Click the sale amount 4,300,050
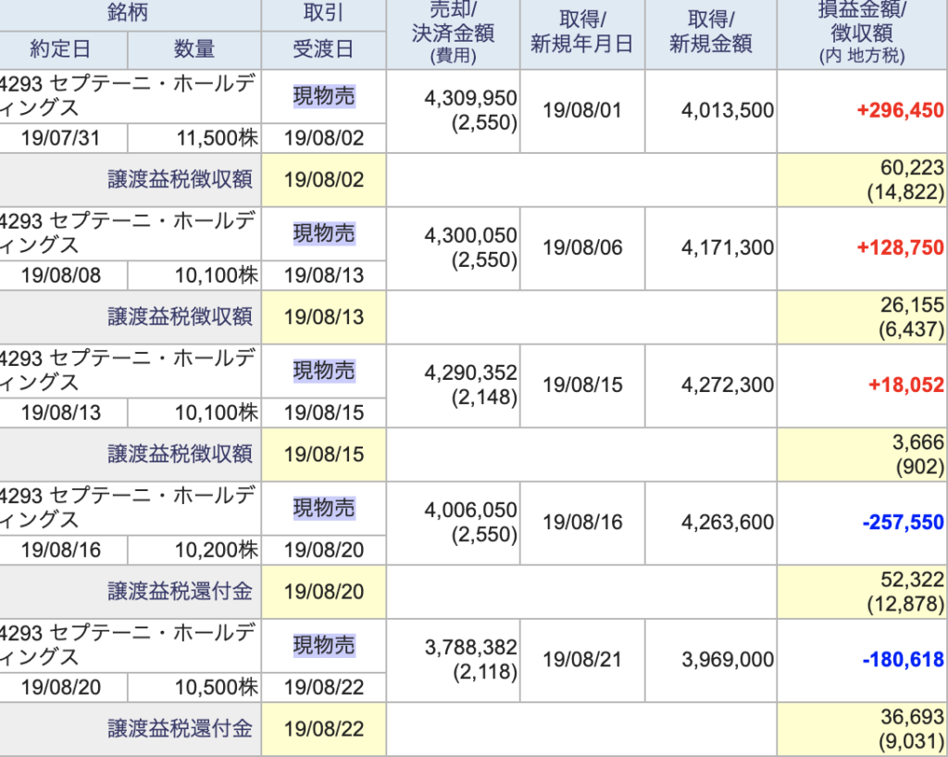The width and height of the screenshot is (948, 757). point(470,235)
